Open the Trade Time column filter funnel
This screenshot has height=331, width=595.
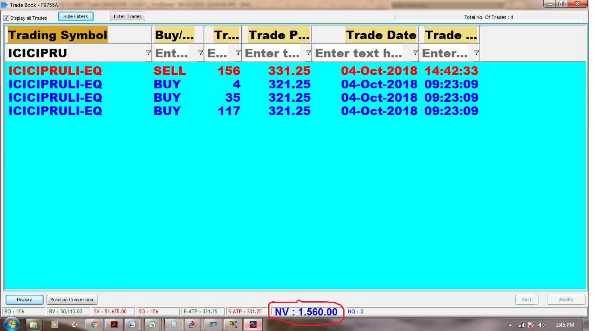[x=476, y=53]
